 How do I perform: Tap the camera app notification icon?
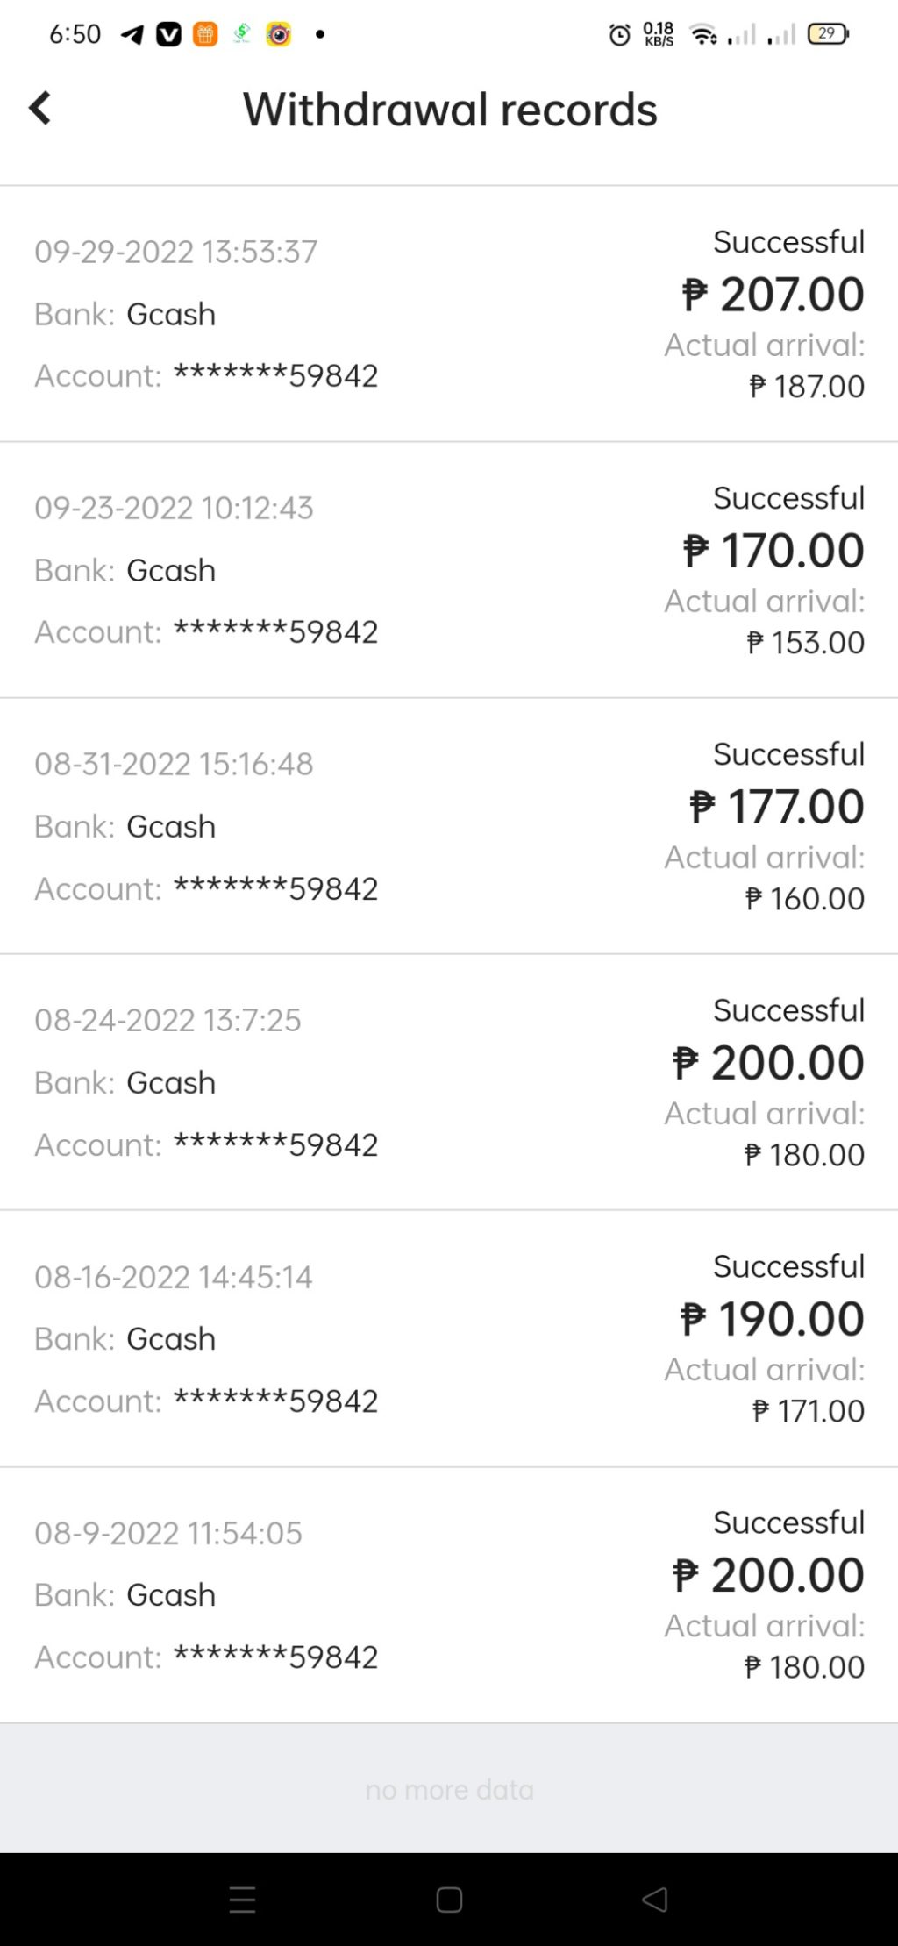click(x=279, y=34)
